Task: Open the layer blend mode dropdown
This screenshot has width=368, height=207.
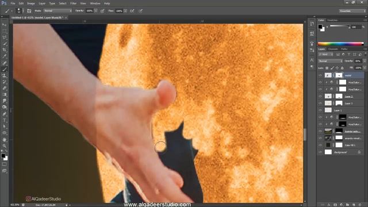Action: coord(330,61)
